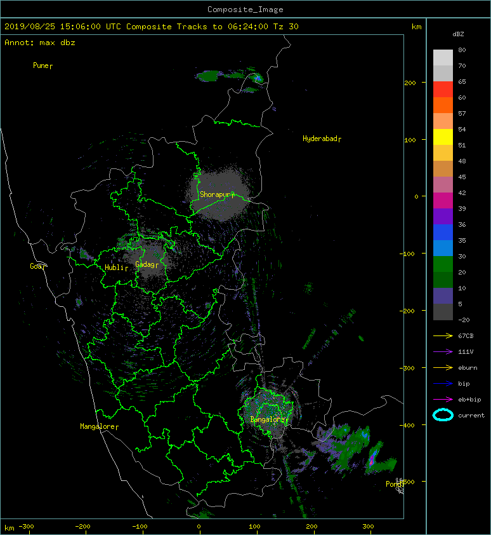Screen dimensions: 491x535
Task: Click the Pondi label near bottom right
Action: click(395, 484)
